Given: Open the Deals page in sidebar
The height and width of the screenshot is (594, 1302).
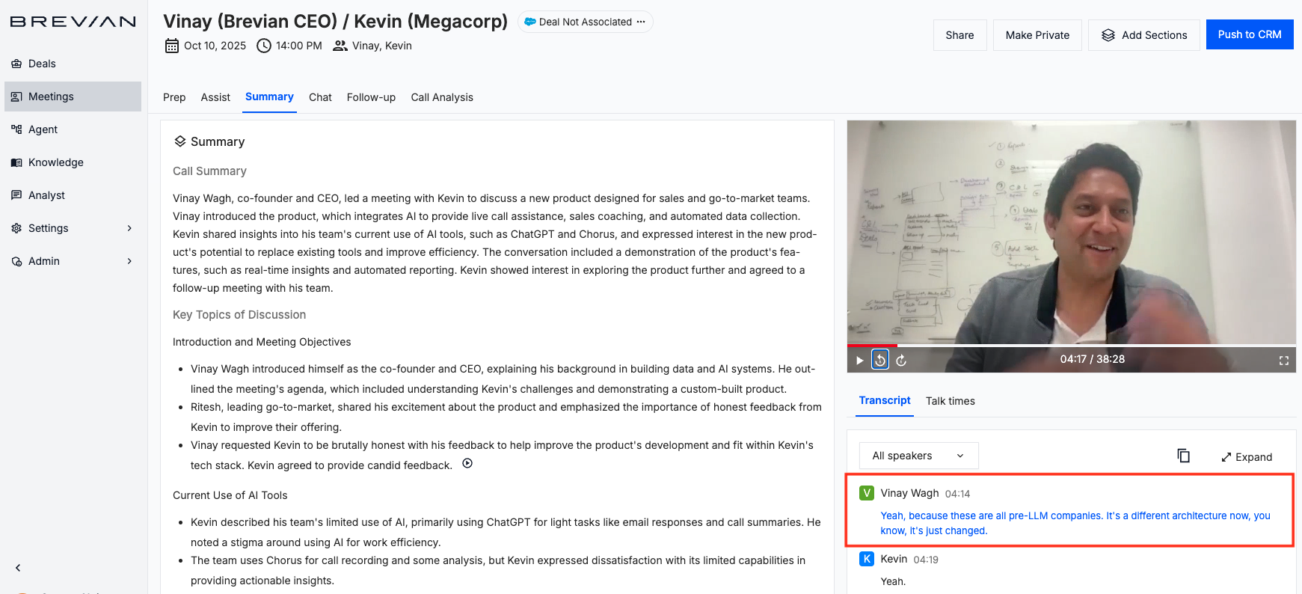Looking at the screenshot, I should pyautogui.click(x=42, y=64).
